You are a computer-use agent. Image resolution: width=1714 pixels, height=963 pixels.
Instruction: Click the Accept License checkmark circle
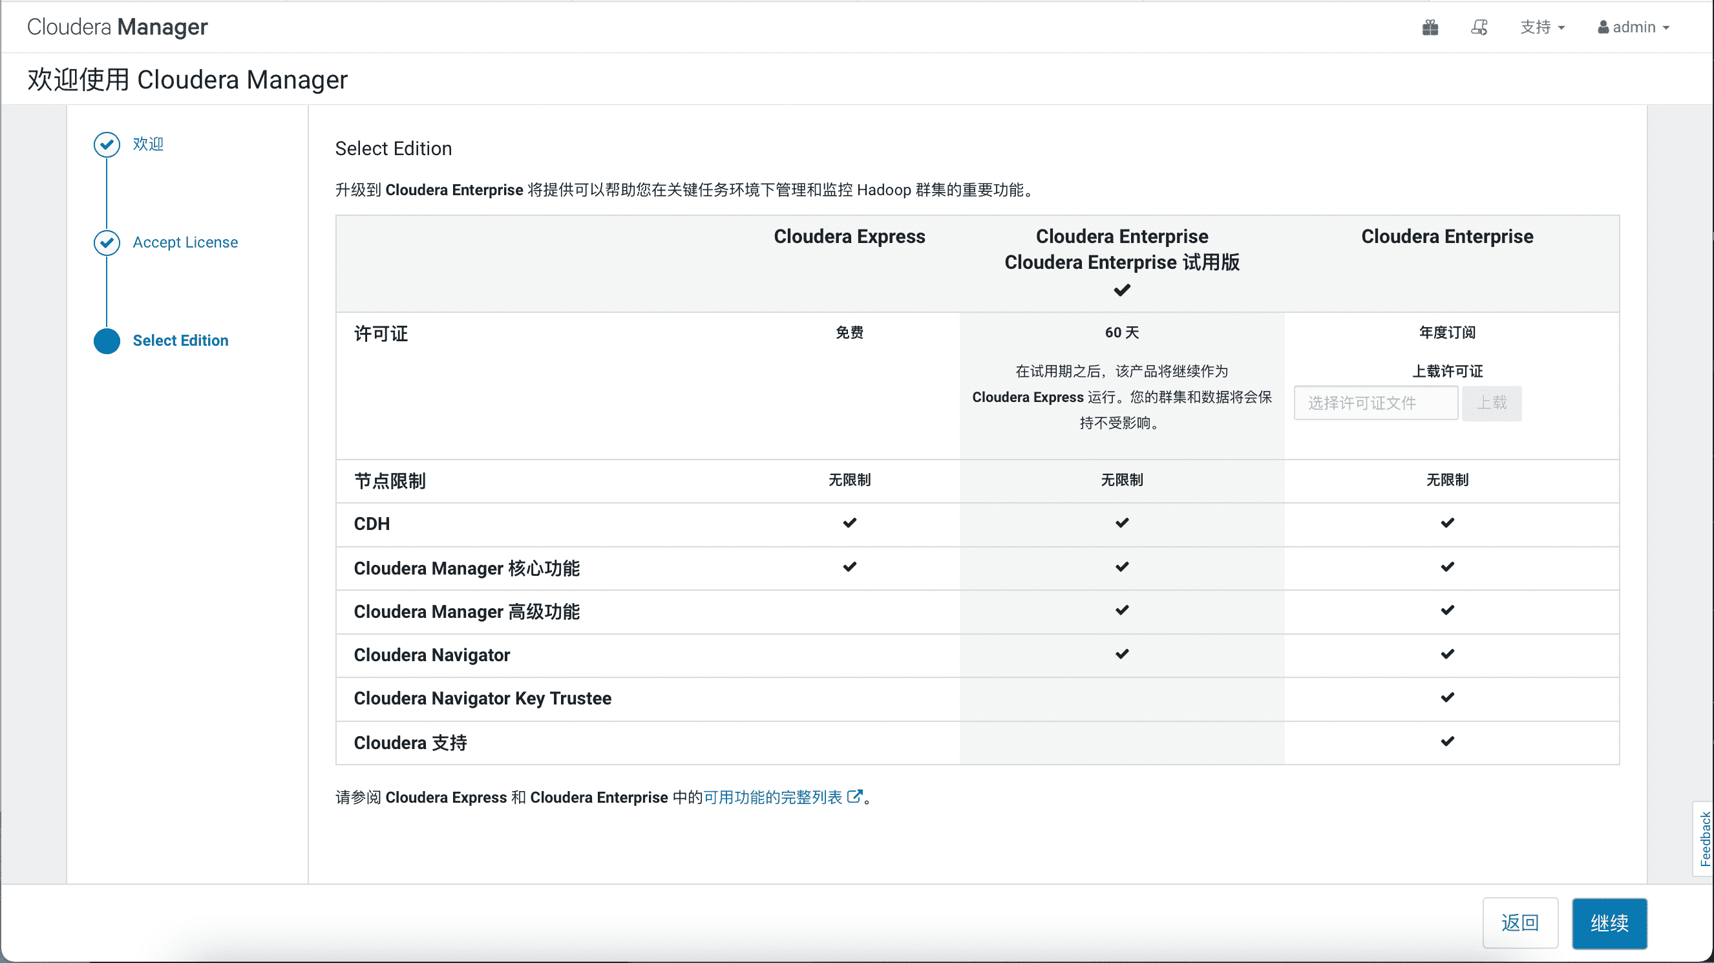pyautogui.click(x=107, y=243)
